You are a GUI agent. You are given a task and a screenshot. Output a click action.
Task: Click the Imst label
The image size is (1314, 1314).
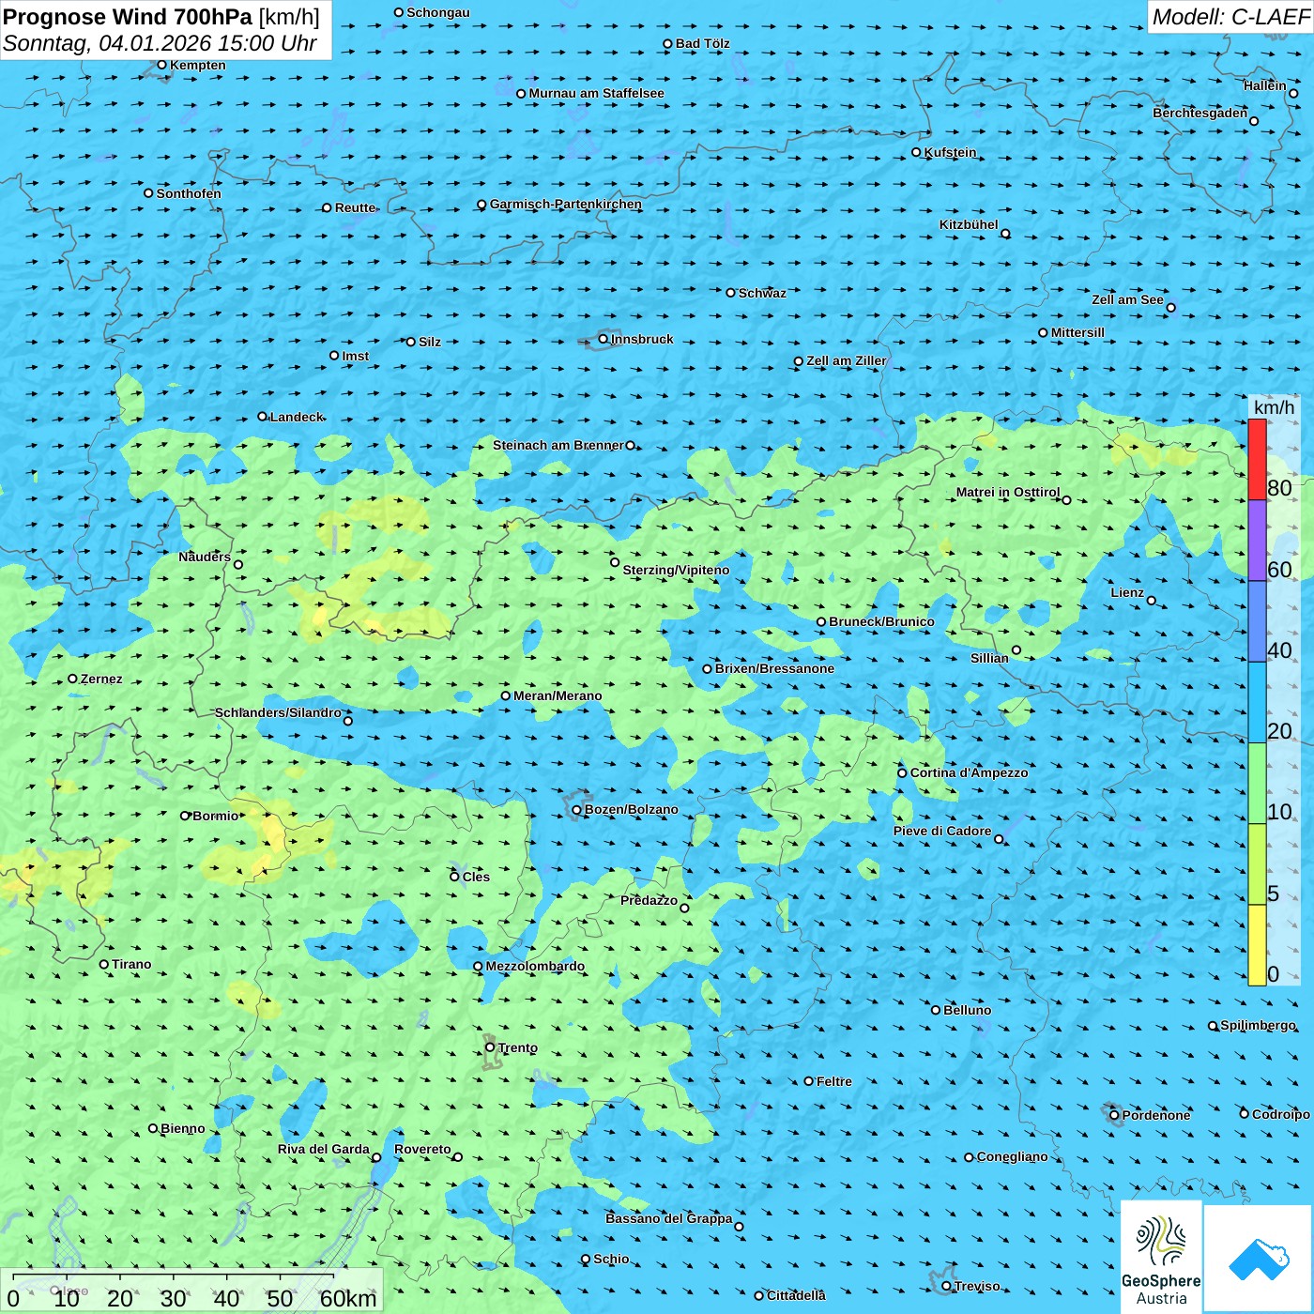(x=355, y=356)
